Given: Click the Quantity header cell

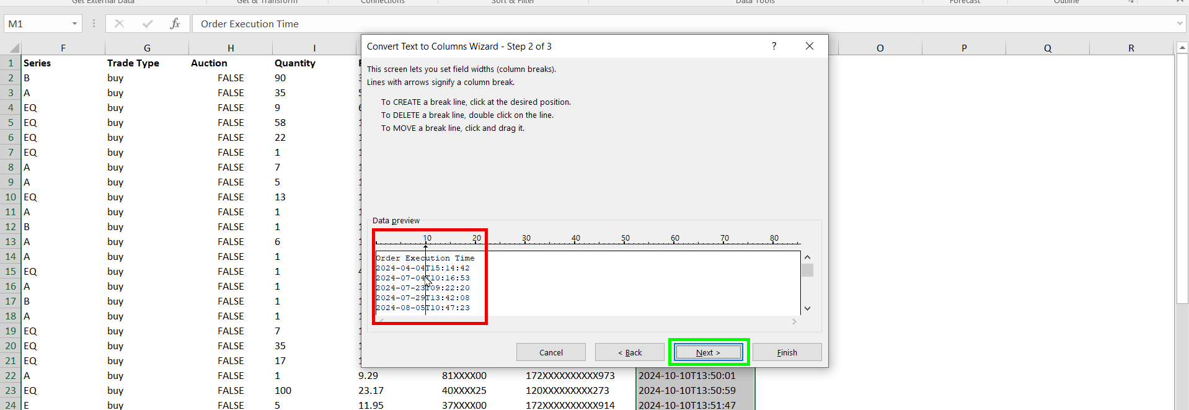Looking at the screenshot, I should click(x=314, y=63).
